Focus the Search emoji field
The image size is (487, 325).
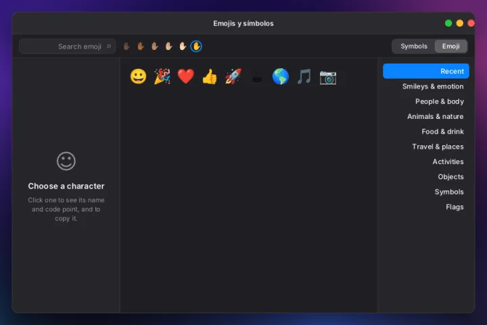[68, 46]
